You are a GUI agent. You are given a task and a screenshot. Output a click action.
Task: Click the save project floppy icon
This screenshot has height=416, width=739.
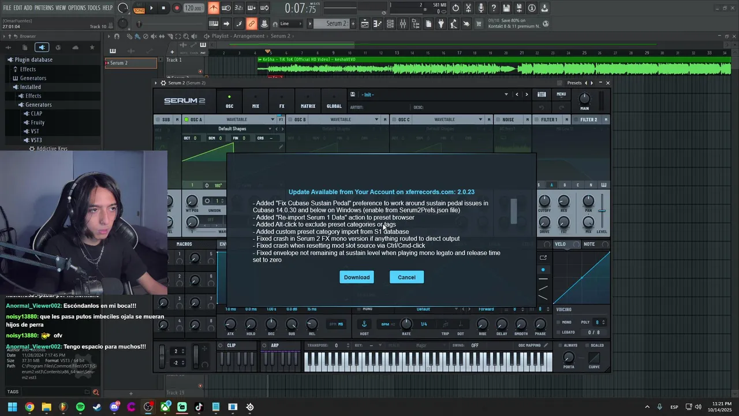(x=506, y=8)
